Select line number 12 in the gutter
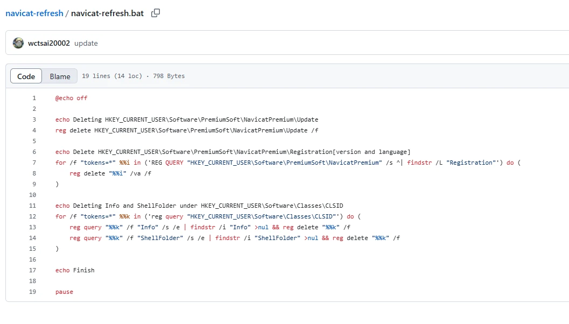The width and height of the screenshot is (569, 324). (33, 216)
